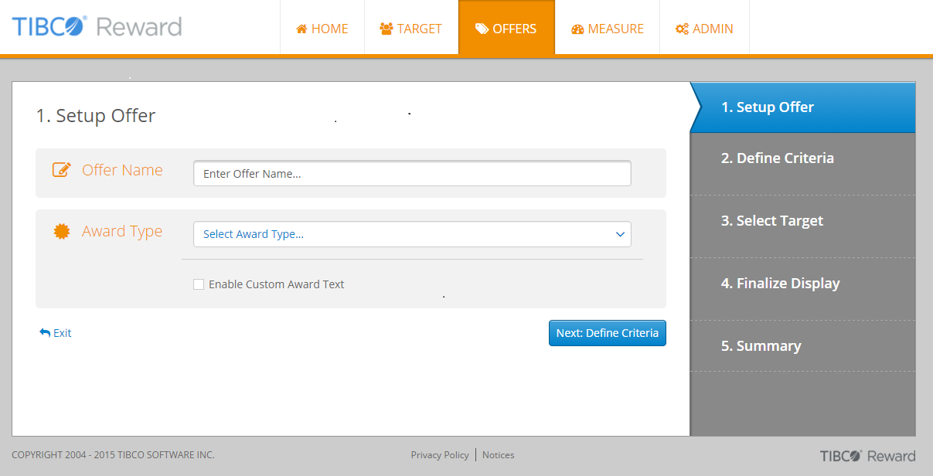Click the Award Type badge icon
Image resolution: width=933 pixels, height=476 pixels.
click(62, 231)
